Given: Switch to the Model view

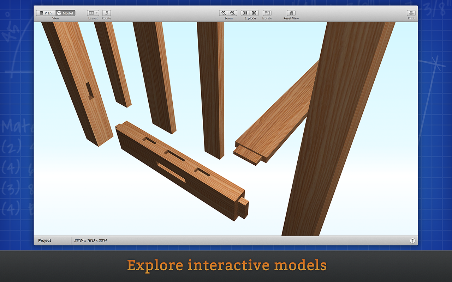Looking at the screenshot, I should click(x=65, y=13).
